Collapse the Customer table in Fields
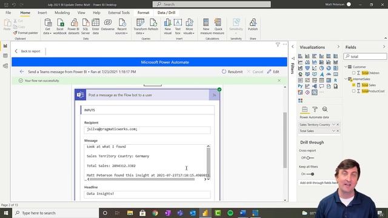The image size is (388, 218). click(x=346, y=67)
